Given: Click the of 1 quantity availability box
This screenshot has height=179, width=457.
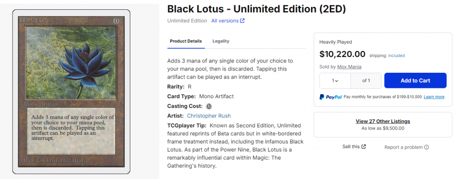Looking at the screenshot, I should (366, 81).
